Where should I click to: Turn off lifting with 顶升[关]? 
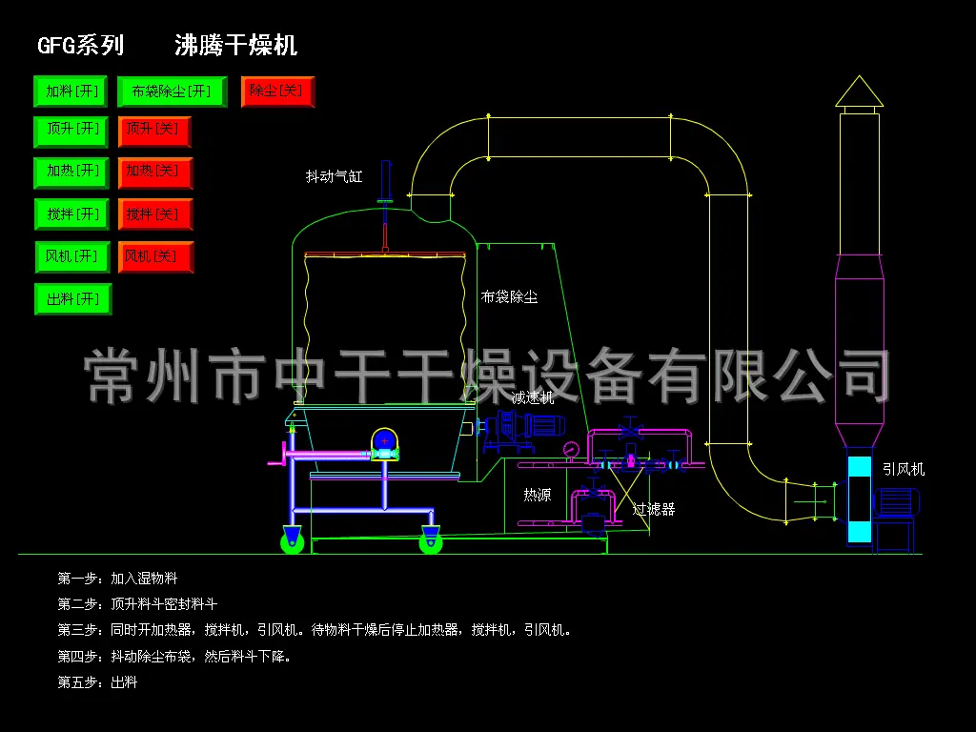pyautogui.click(x=154, y=132)
